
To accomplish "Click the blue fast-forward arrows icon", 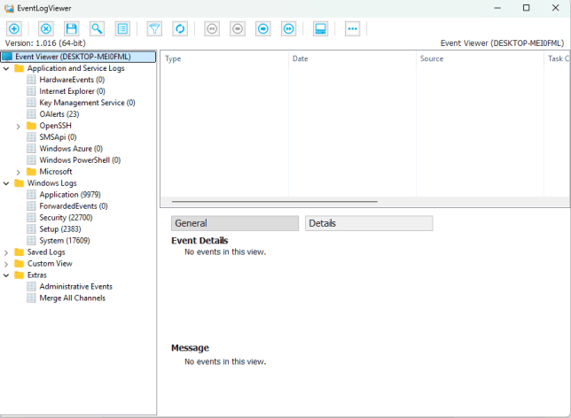I will [x=288, y=28].
